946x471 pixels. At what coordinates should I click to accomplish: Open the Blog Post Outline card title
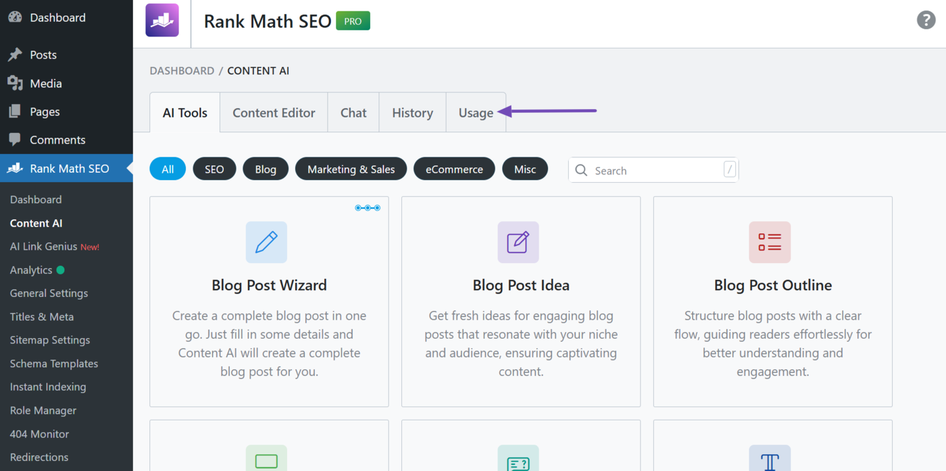[x=773, y=285]
